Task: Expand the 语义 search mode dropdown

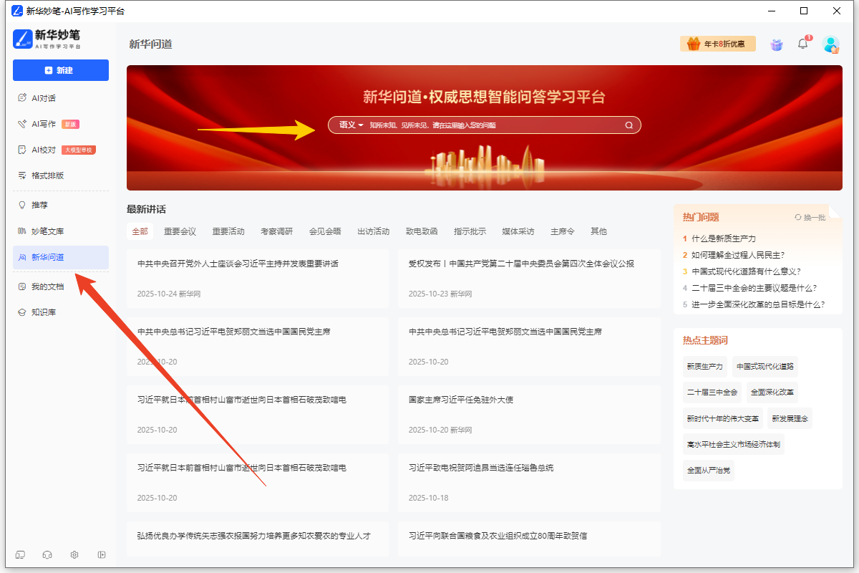Action: tap(351, 125)
